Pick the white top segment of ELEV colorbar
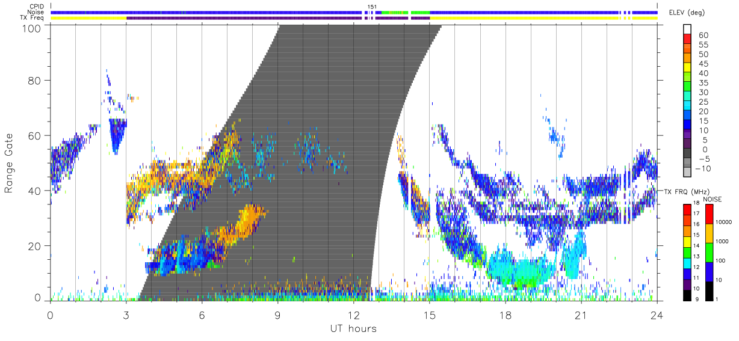This screenshot has height=341, width=739. (x=687, y=29)
